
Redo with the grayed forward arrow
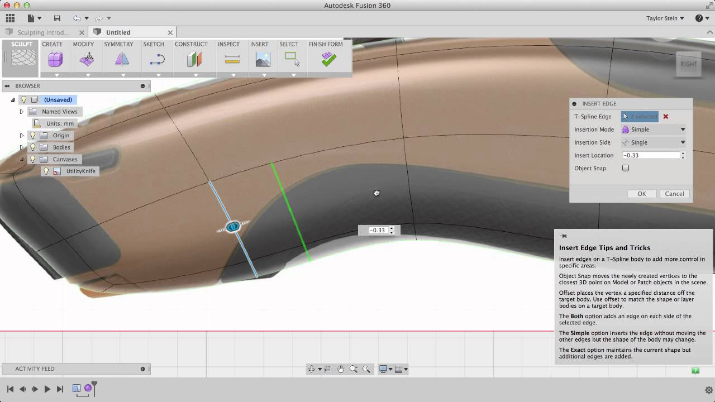pyautogui.click(x=99, y=18)
